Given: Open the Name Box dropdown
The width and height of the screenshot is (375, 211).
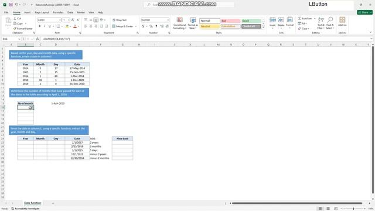Looking at the screenshot, I should pos(19,39).
